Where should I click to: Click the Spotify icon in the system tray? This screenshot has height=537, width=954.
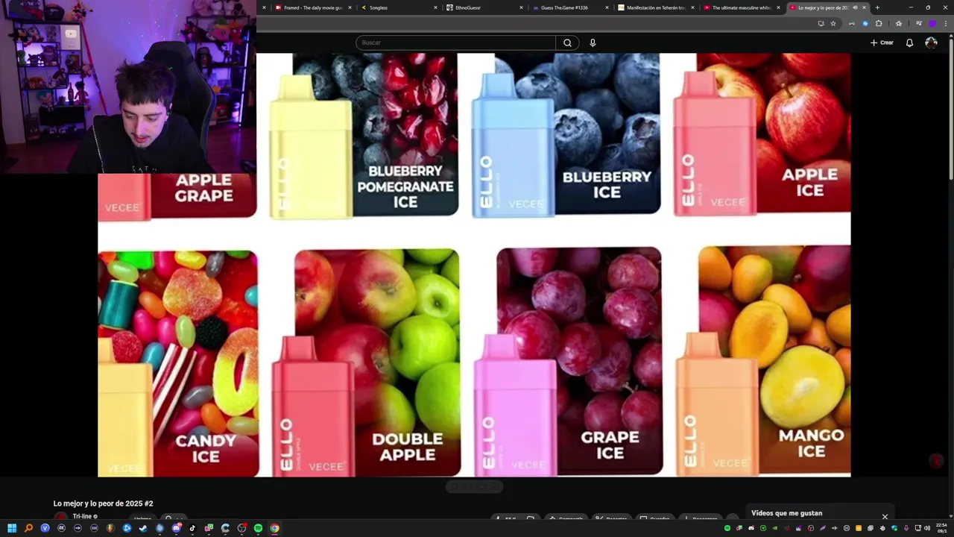(727, 528)
